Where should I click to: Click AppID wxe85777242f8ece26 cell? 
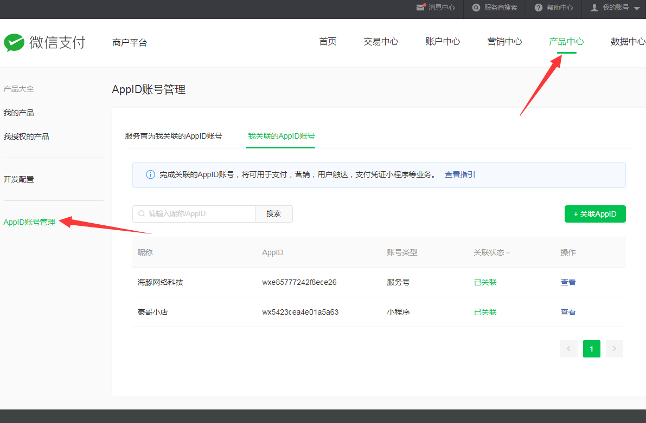299,282
